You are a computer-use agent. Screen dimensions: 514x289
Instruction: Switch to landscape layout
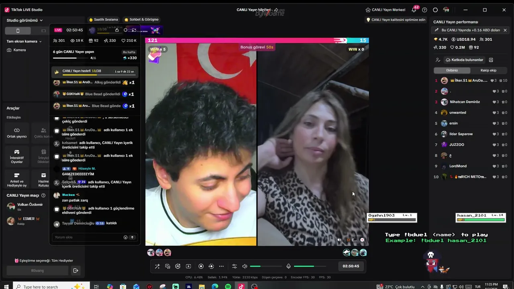click(43, 31)
